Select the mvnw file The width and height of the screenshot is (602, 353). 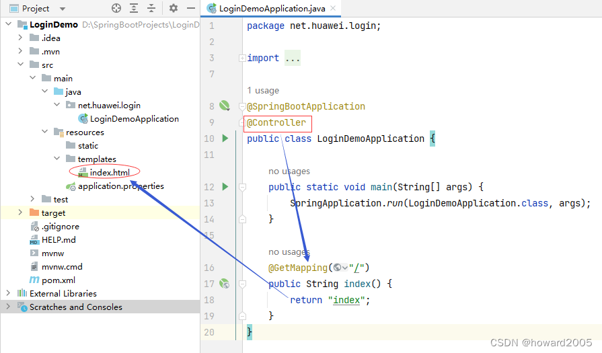point(52,253)
